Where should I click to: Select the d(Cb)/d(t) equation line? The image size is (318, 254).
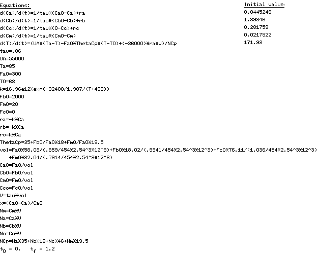[43, 21]
